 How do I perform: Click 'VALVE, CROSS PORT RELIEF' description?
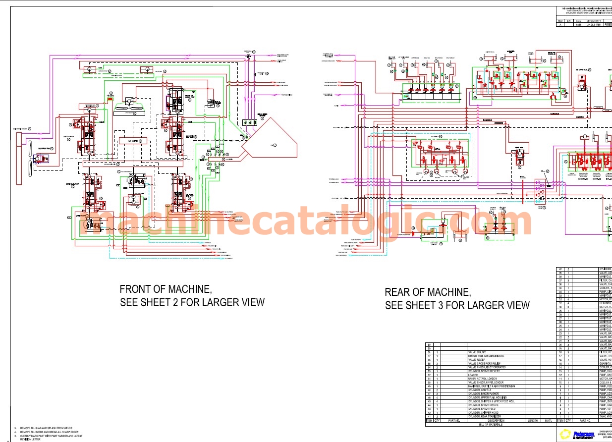pos(484,364)
